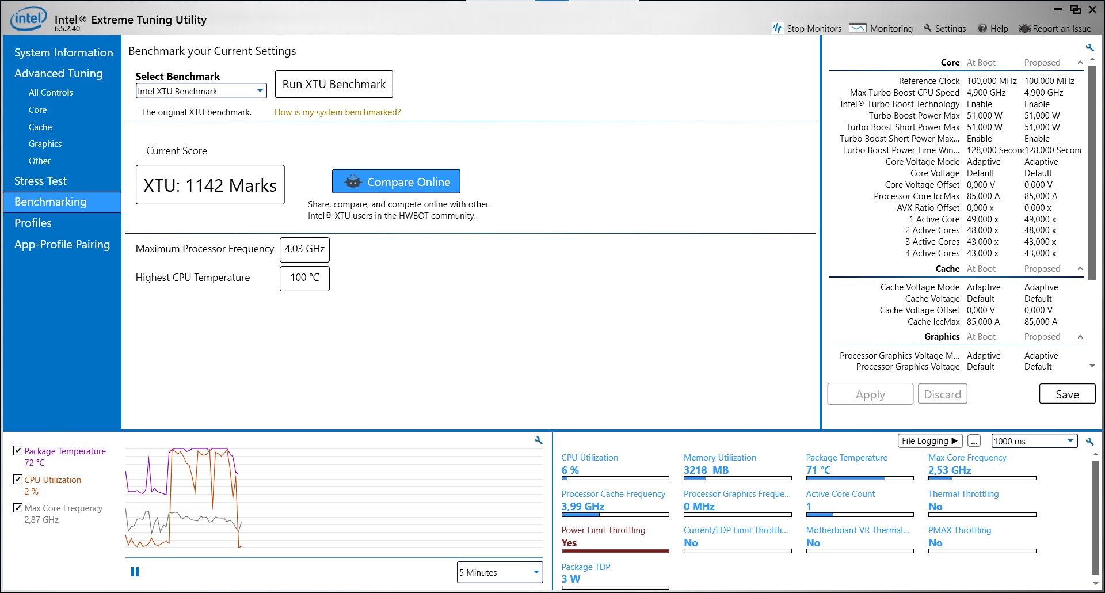Collapse the Cache section chevron

pyautogui.click(x=1080, y=268)
